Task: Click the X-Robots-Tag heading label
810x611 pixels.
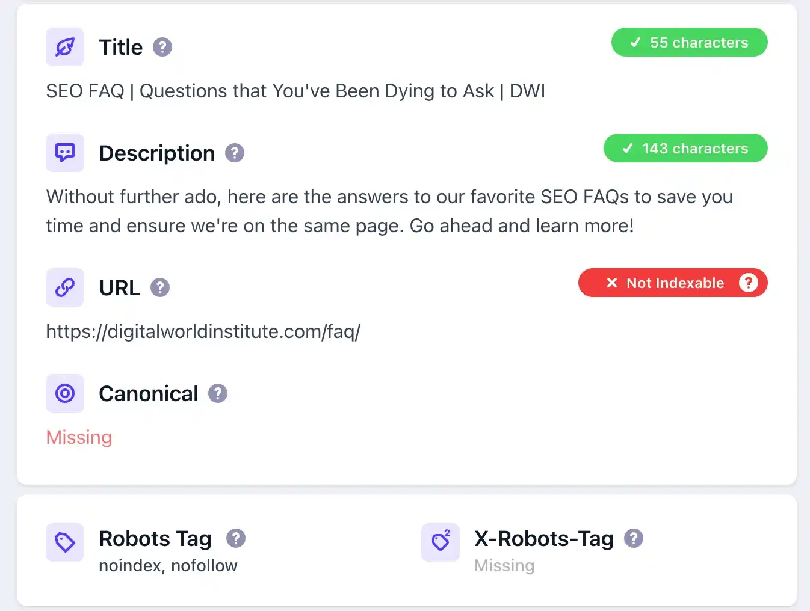Action: 544,539
